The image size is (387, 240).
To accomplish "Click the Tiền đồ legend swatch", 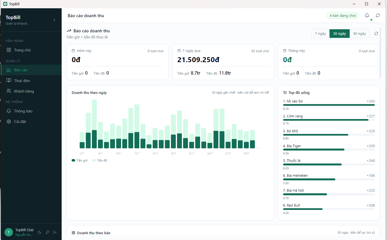I will pyautogui.click(x=94, y=160).
